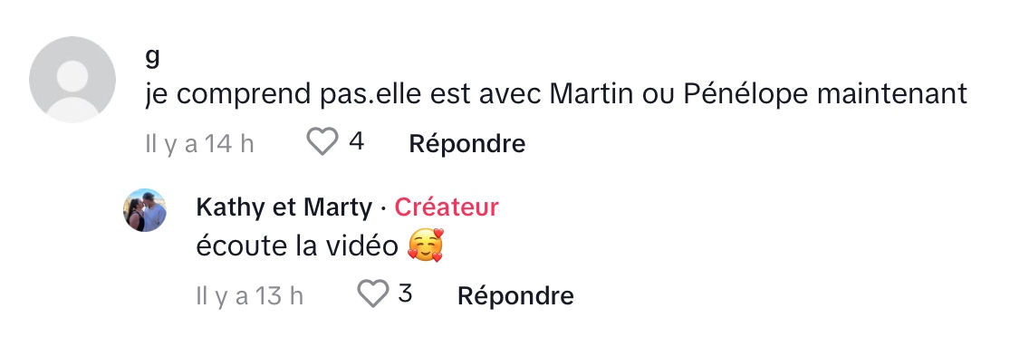Open the username g profile link
This screenshot has height=337, width=1029.
tap(152, 59)
